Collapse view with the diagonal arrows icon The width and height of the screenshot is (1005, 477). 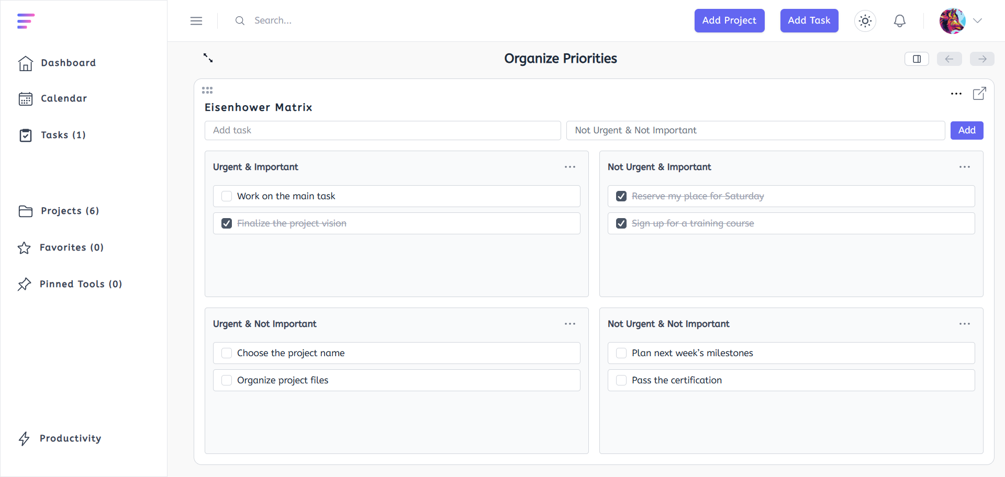208,58
